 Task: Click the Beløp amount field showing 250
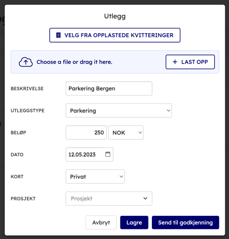coord(86,132)
